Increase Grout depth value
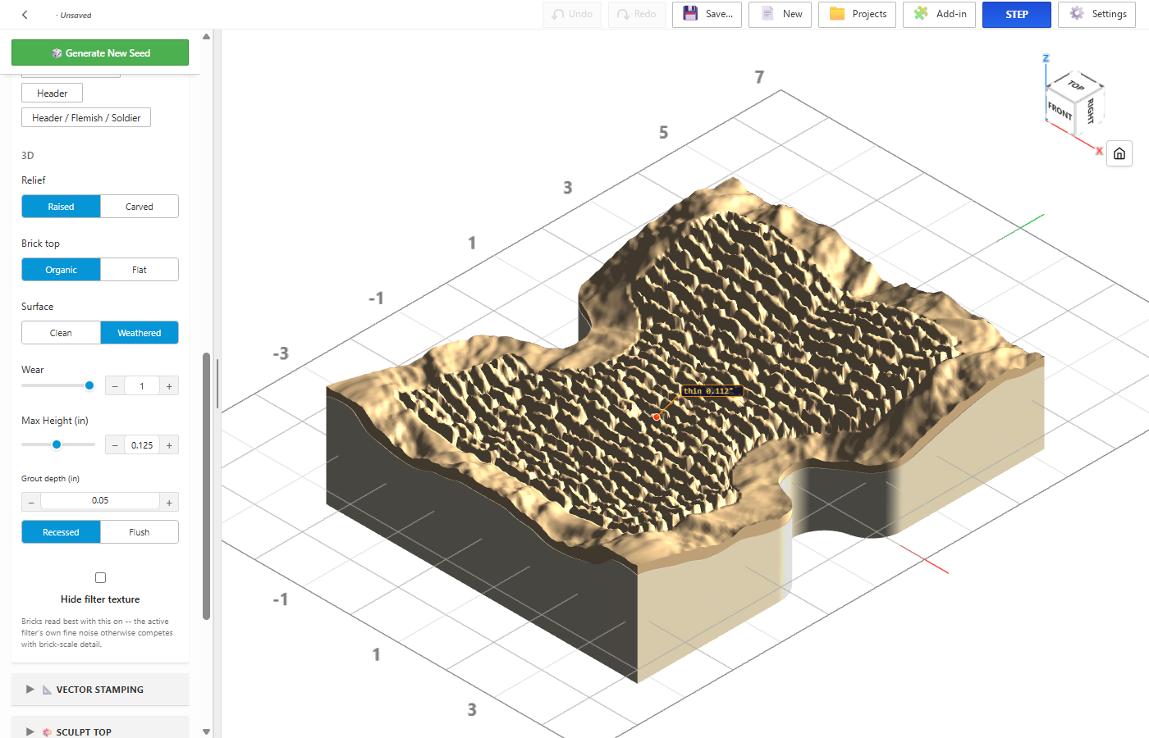This screenshot has width=1149, height=738. pos(169,503)
